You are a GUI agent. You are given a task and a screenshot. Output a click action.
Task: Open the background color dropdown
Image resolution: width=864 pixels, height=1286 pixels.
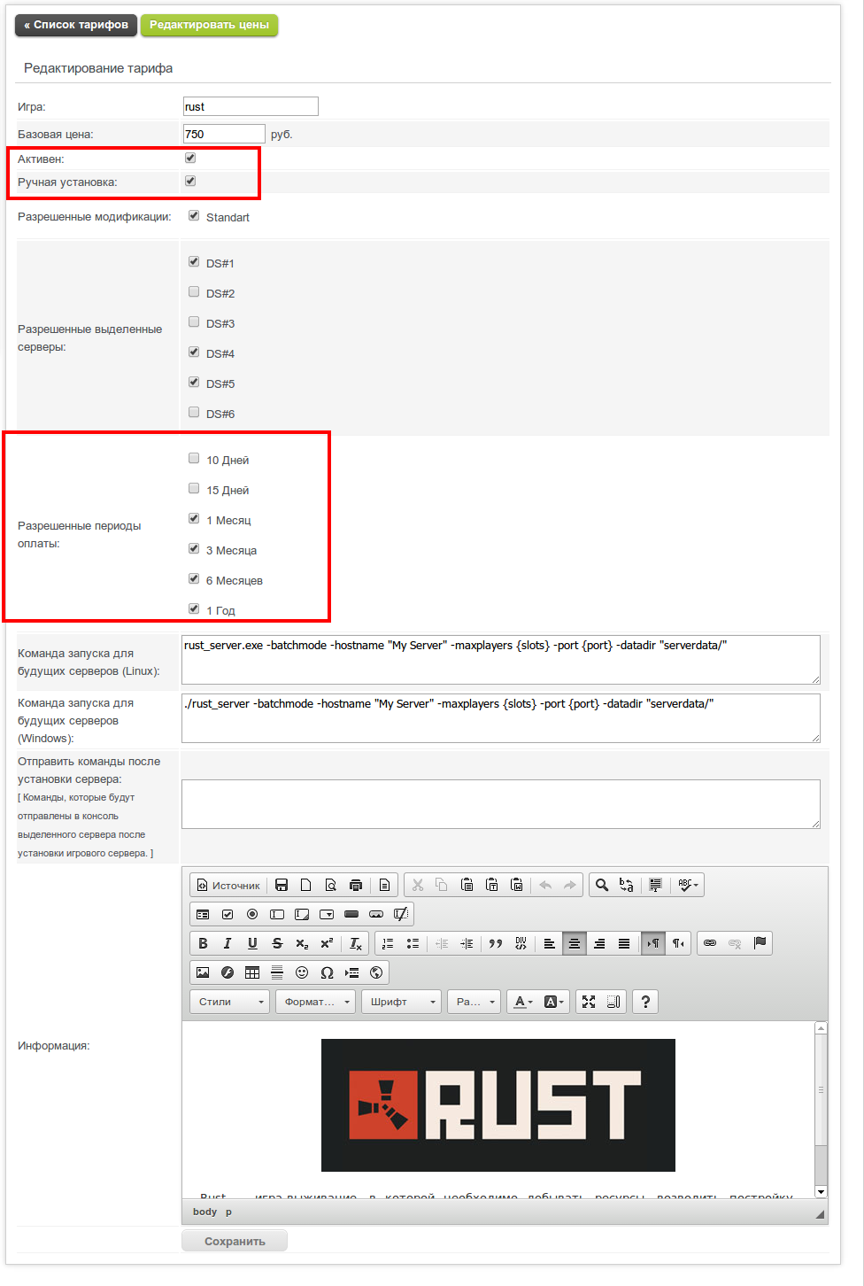[554, 1002]
